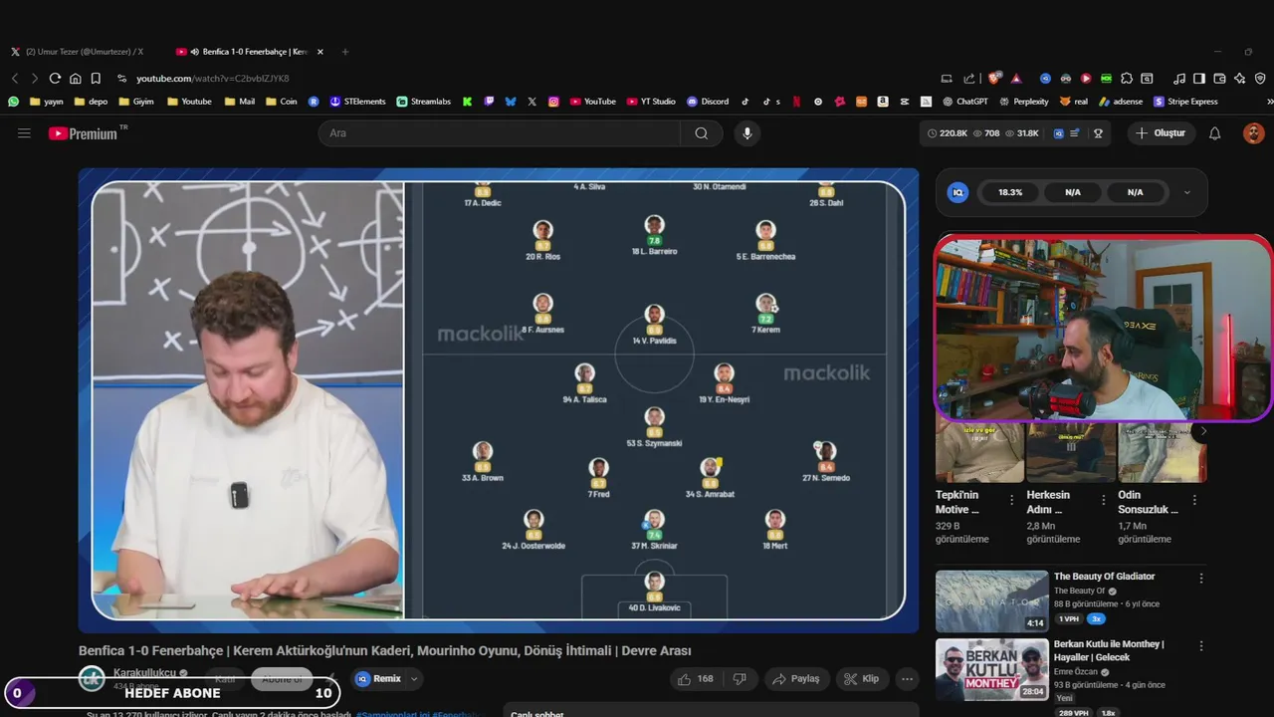Click the Paylaş share button
Viewport: 1274px width, 717px height.
(796, 679)
